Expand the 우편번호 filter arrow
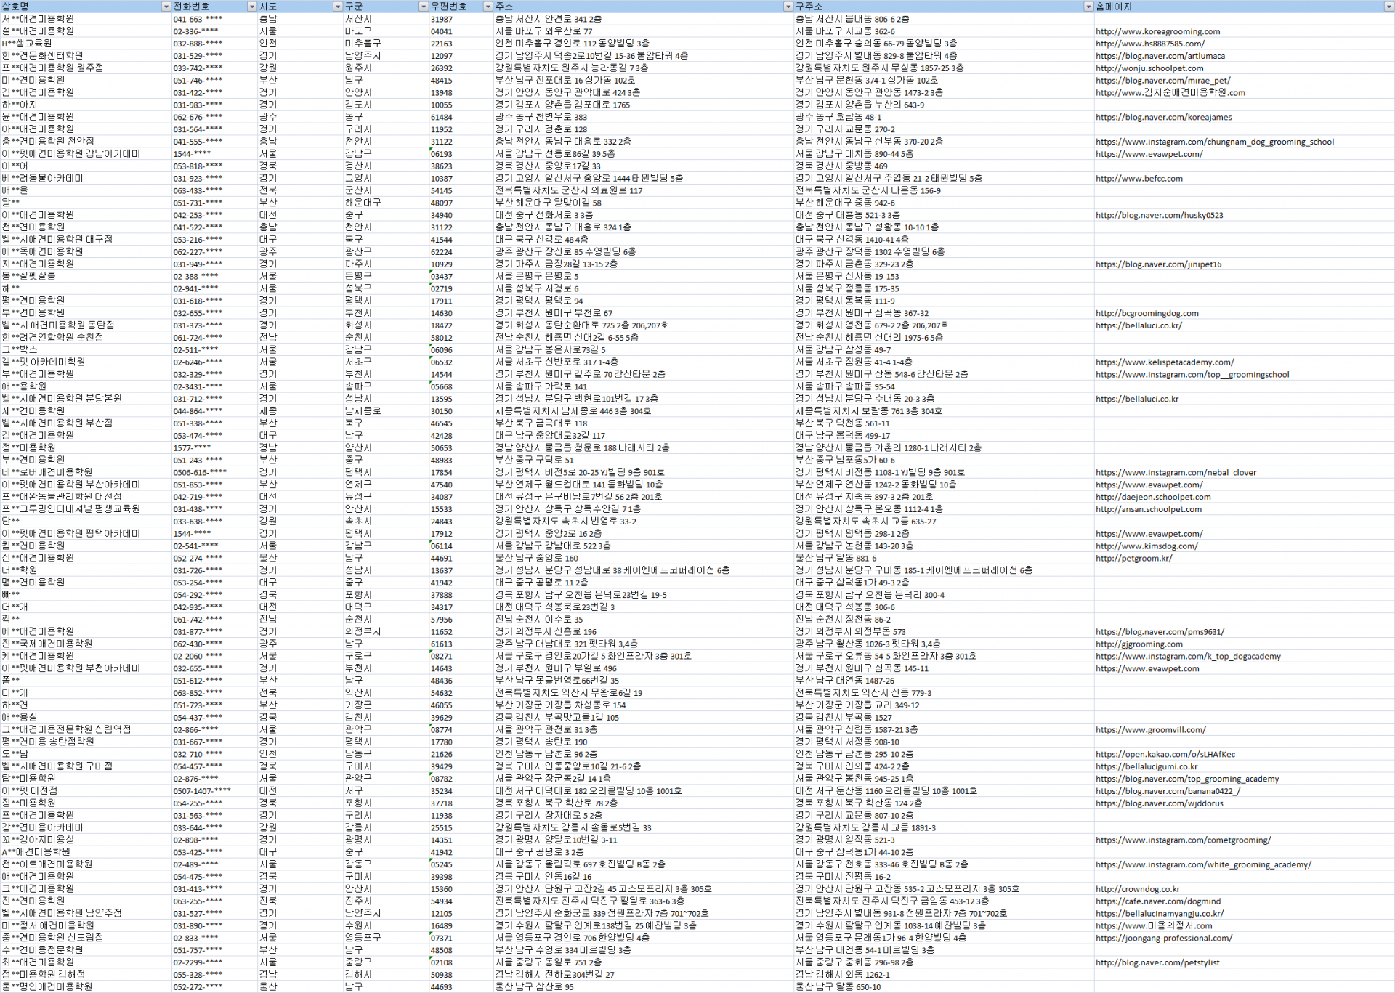Image resolution: width=1395 pixels, height=993 pixels. 488,7
